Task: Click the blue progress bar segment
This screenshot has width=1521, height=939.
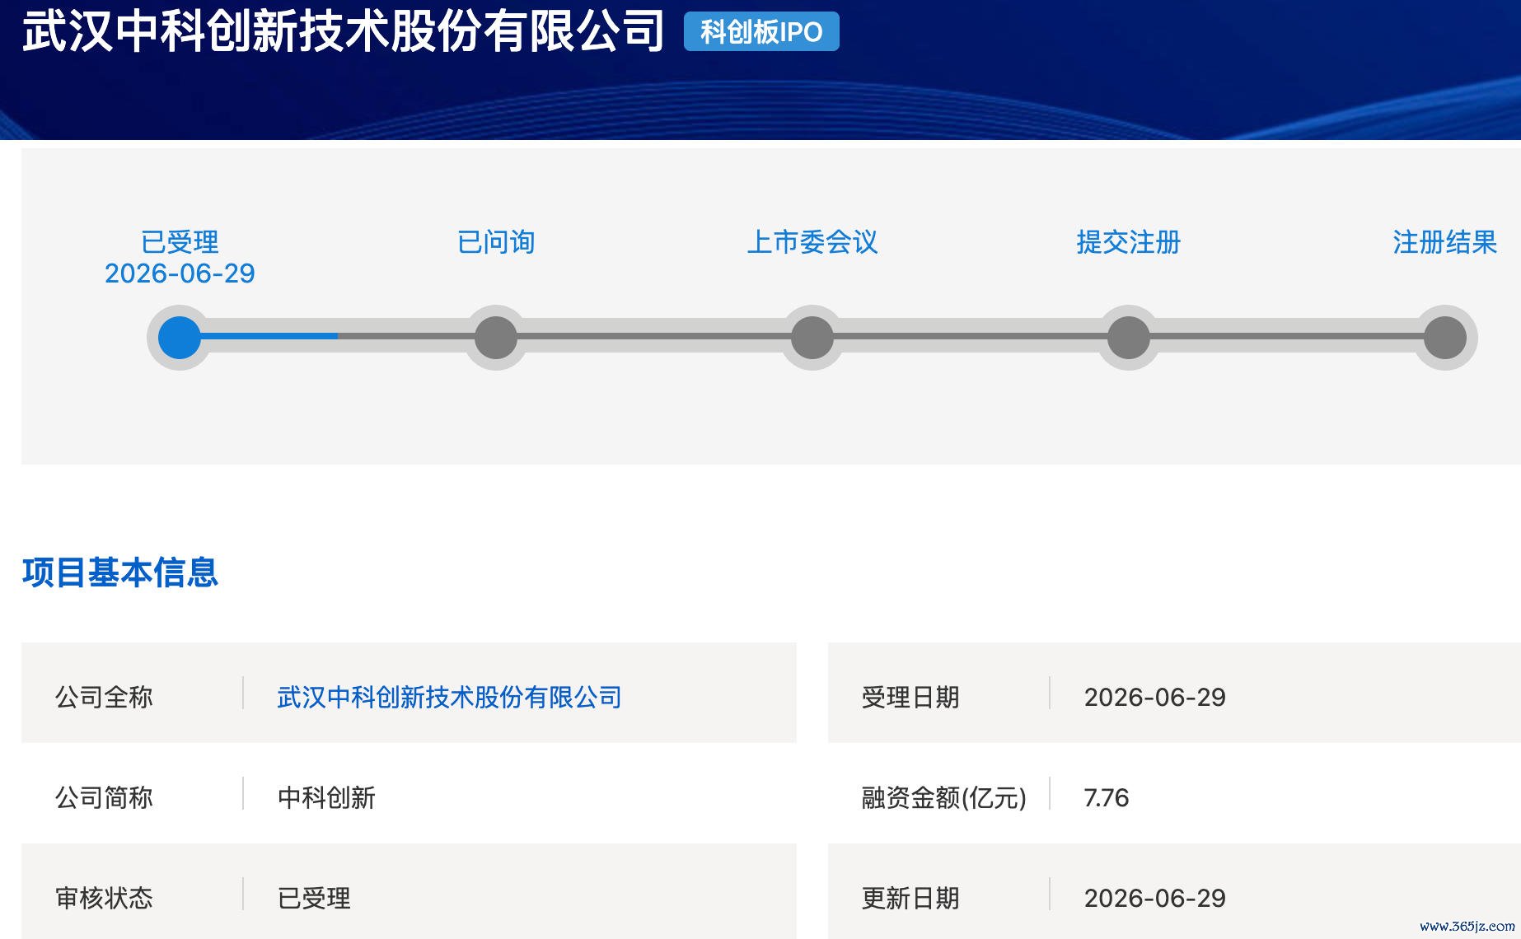Action: tap(269, 336)
